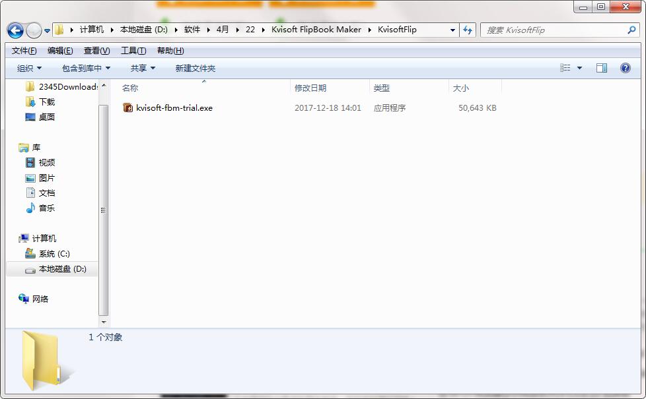Open the view options dropdown arrow
646x399 pixels.
coord(579,68)
